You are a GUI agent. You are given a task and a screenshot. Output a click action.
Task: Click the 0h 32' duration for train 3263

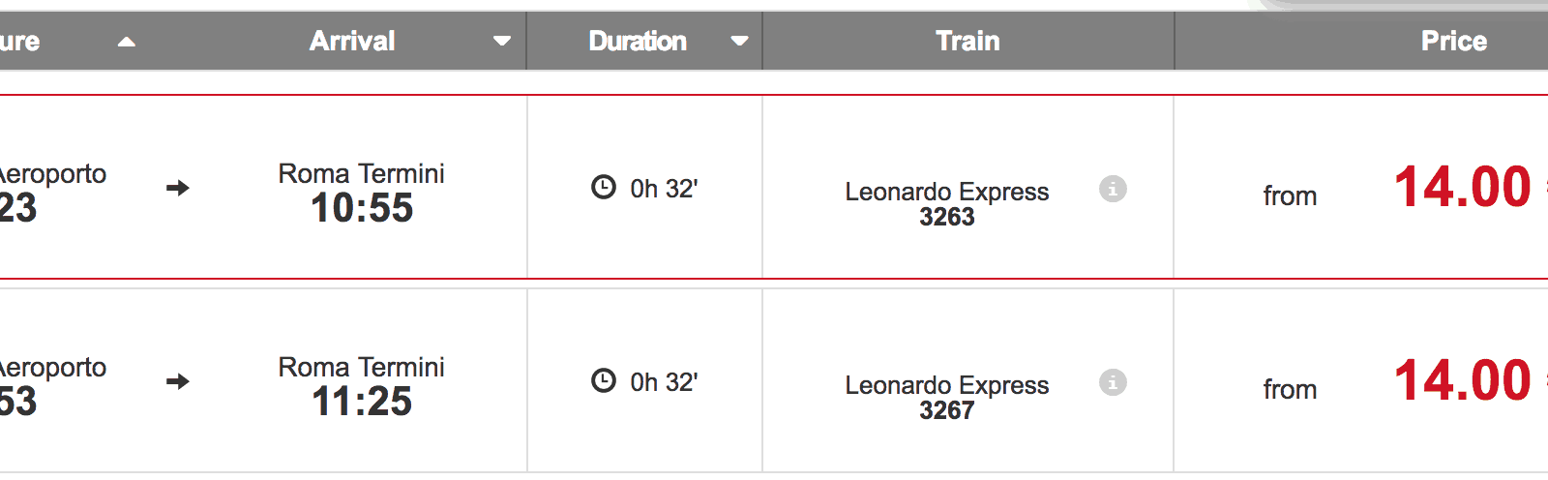coord(664,189)
